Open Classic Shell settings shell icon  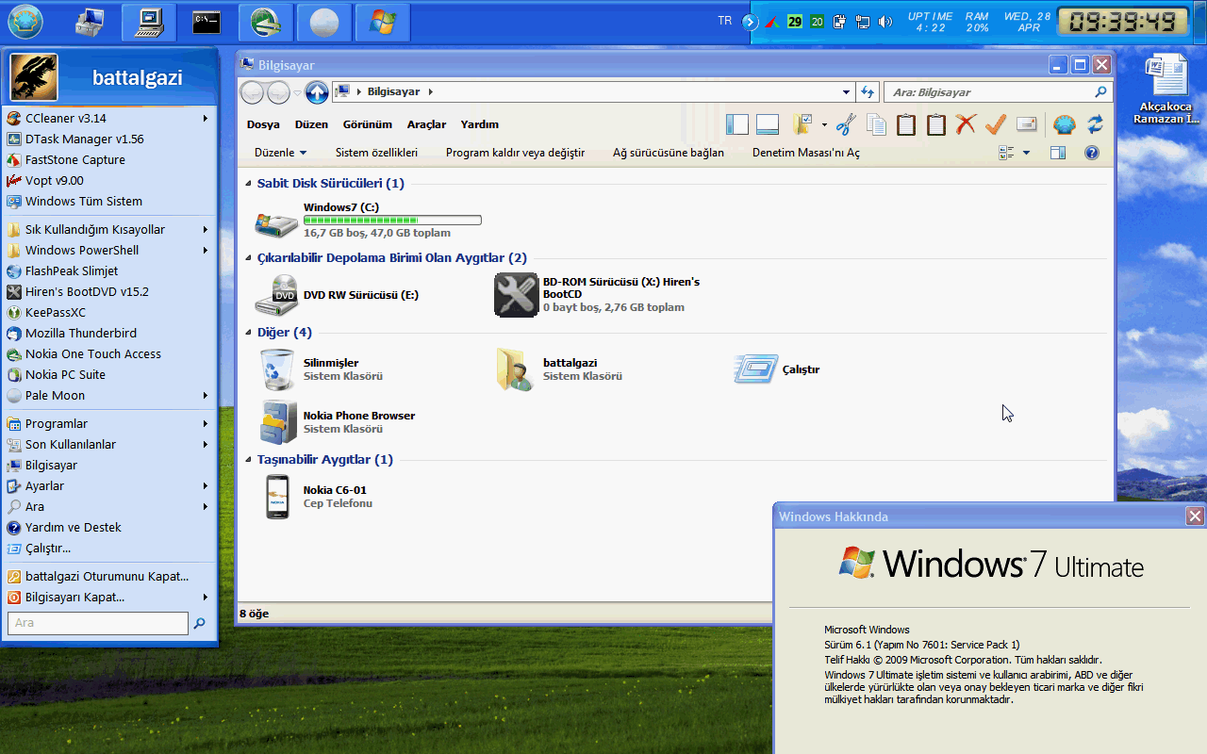[x=1064, y=124]
